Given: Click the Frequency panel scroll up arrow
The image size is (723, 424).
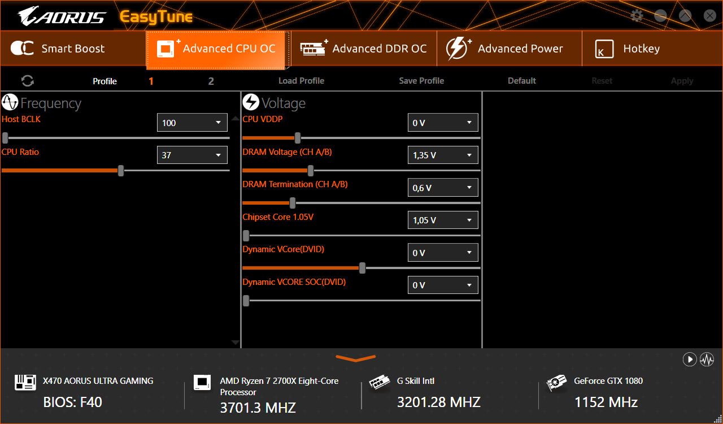Looking at the screenshot, I should coord(236,119).
